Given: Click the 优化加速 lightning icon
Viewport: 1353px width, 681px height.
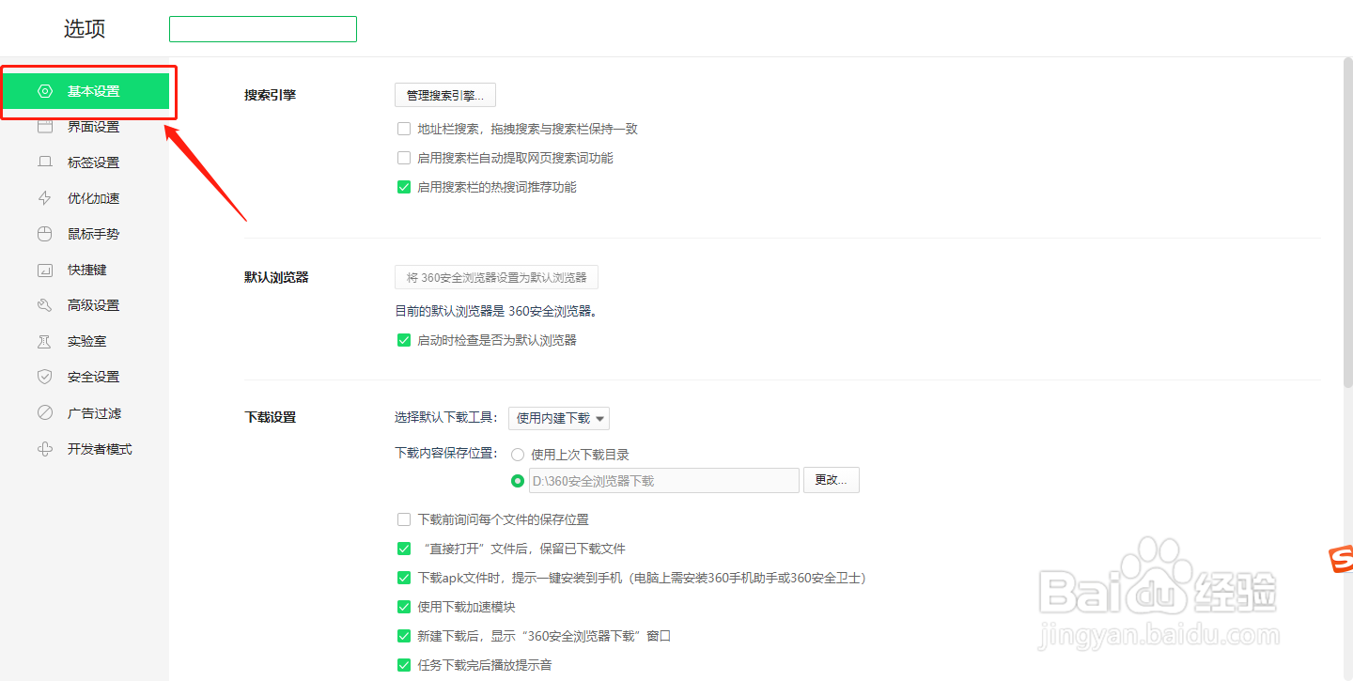Looking at the screenshot, I should 44,198.
